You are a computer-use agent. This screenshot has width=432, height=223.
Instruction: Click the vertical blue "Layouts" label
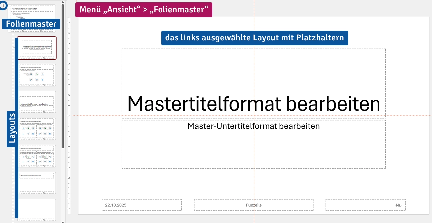point(12,128)
